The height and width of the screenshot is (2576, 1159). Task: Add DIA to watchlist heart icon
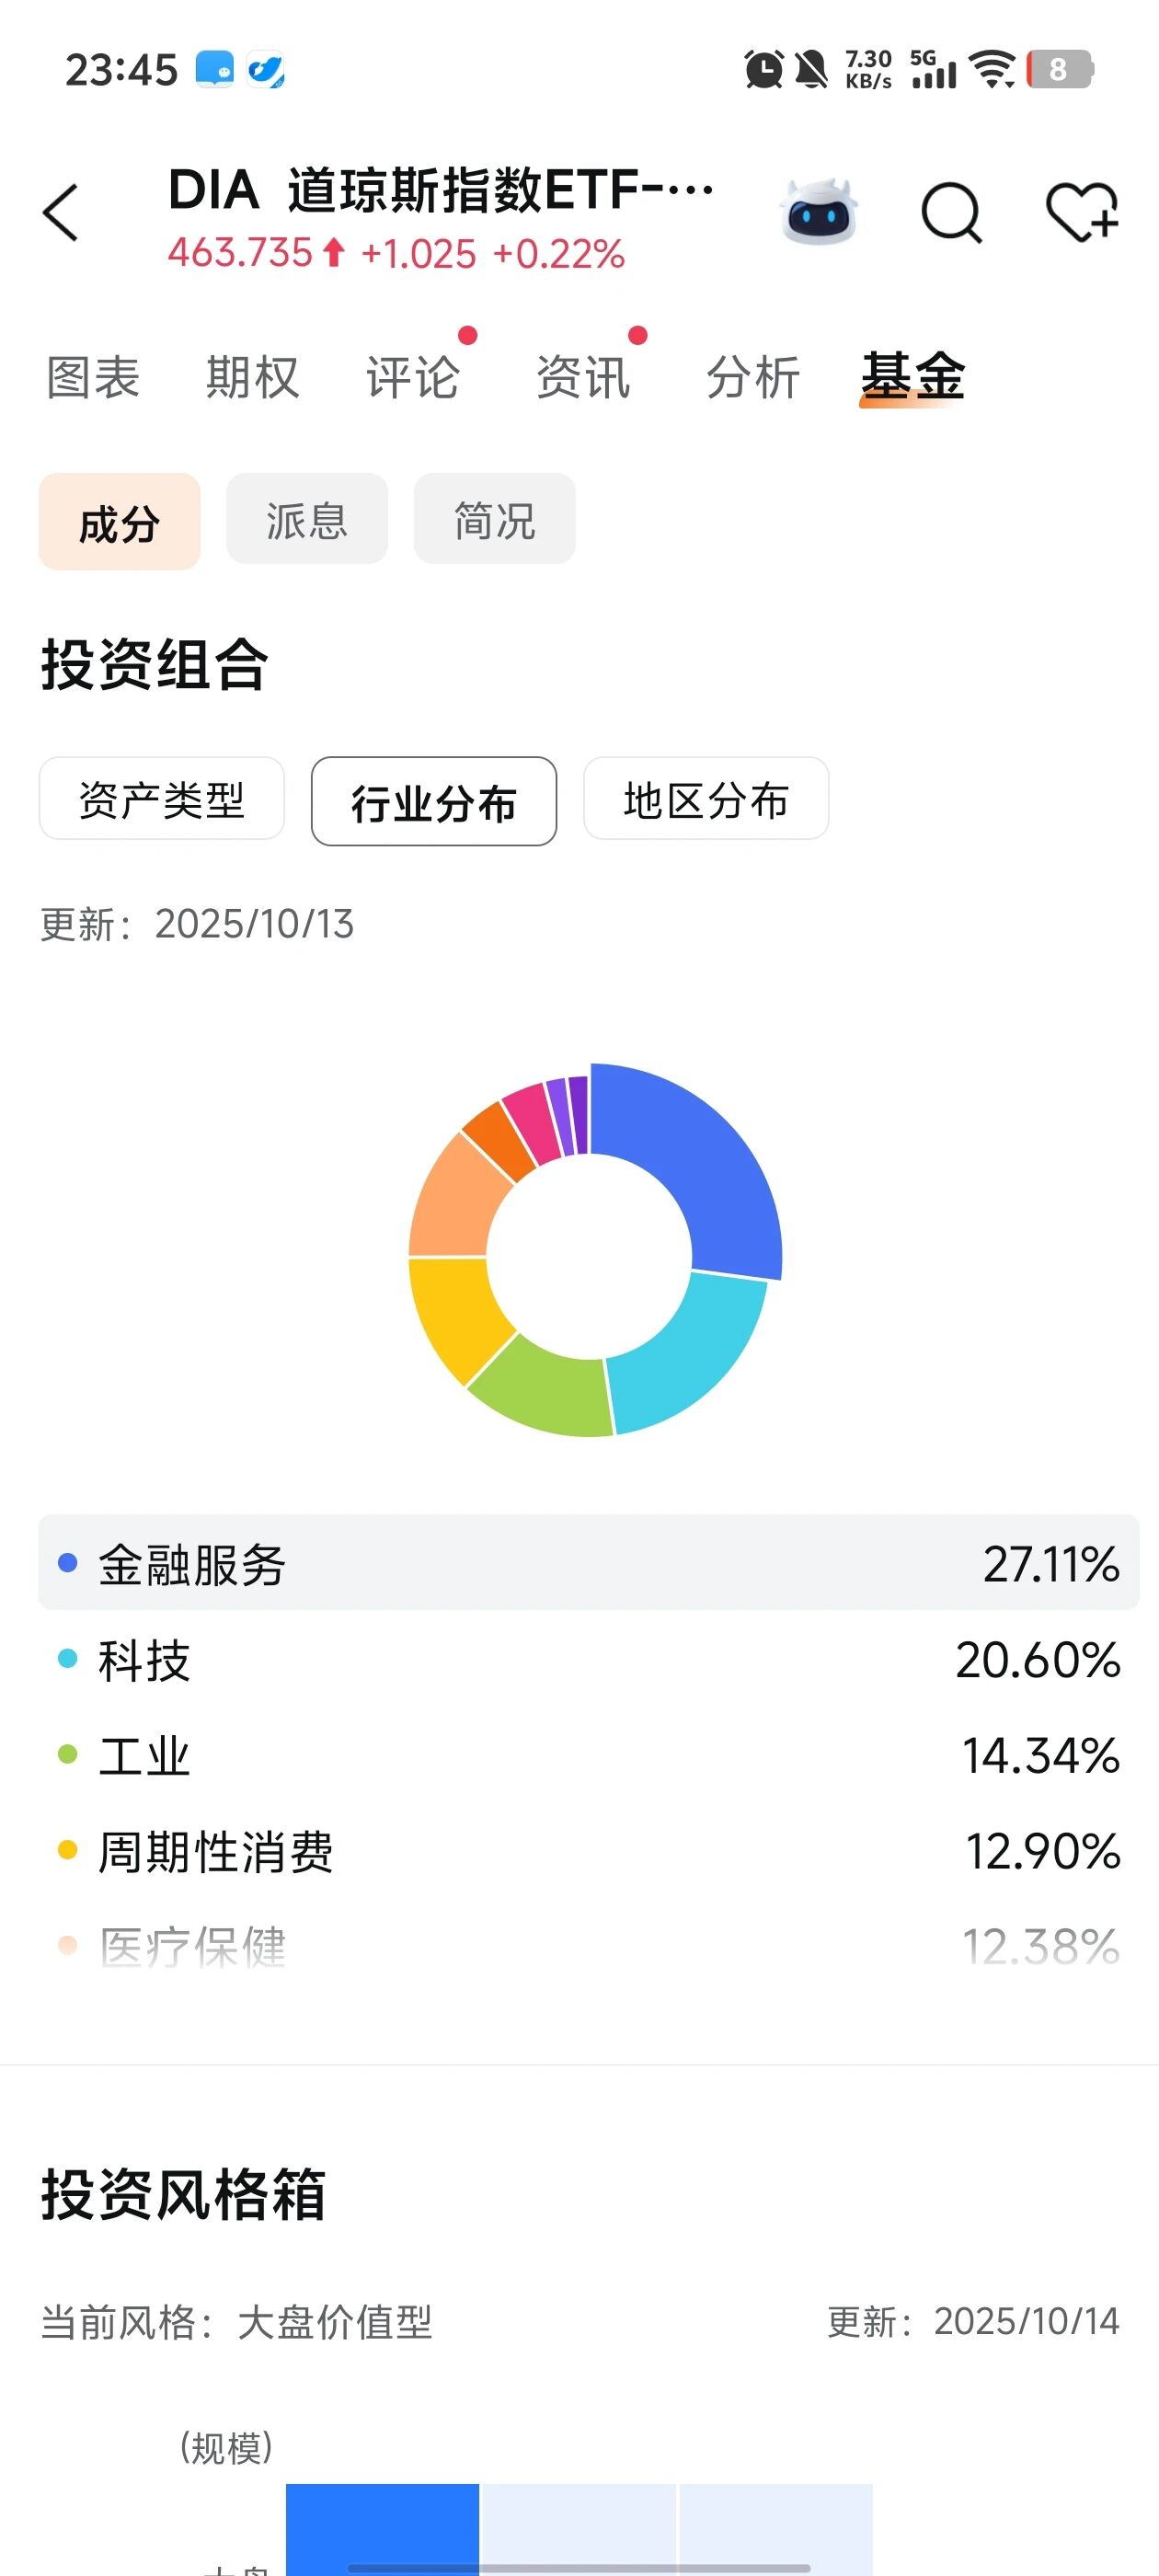[x=1082, y=212]
